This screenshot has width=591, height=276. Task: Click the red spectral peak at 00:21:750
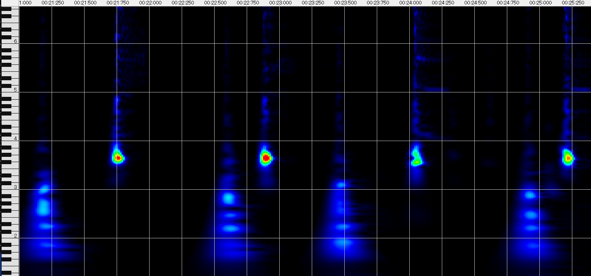pos(118,157)
